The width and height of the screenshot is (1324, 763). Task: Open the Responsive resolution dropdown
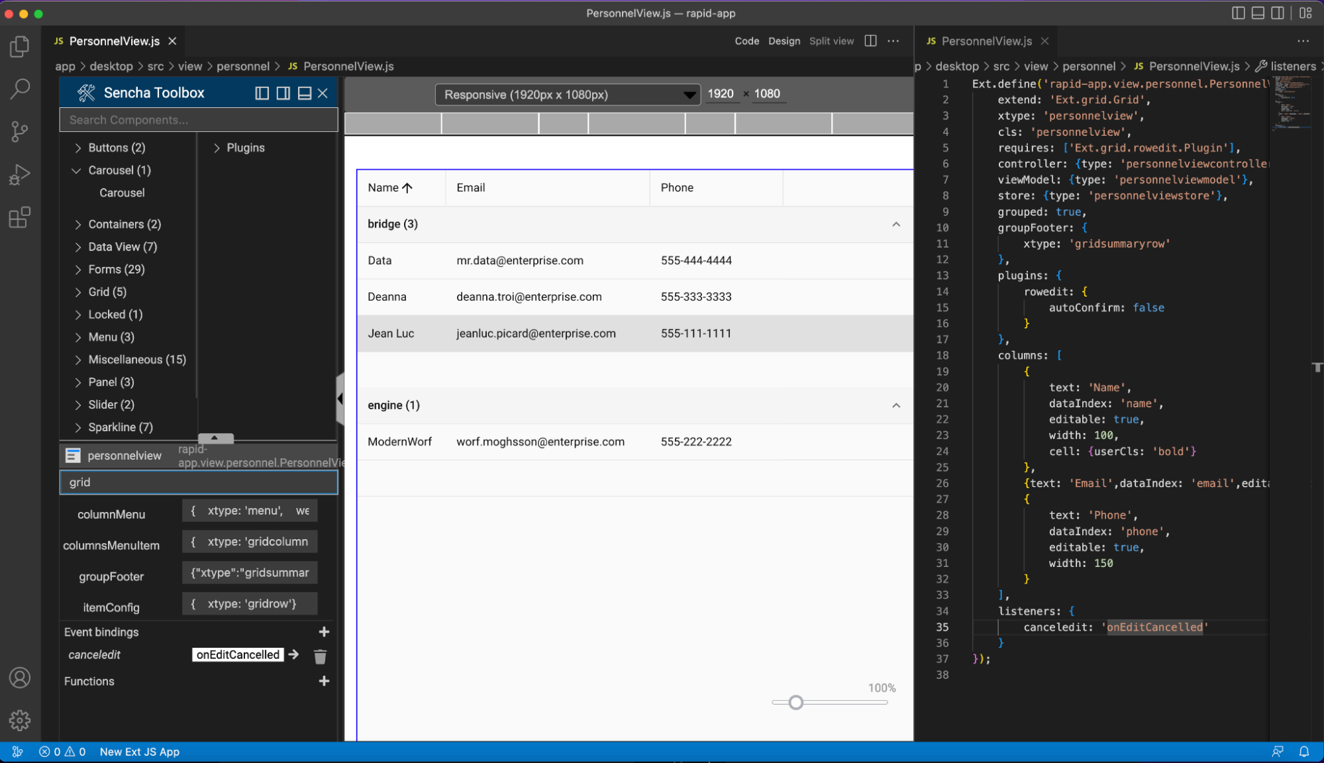(x=568, y=95)
